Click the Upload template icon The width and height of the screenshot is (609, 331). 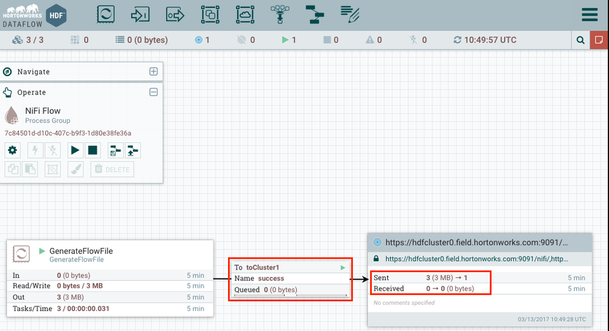[133, 150]
